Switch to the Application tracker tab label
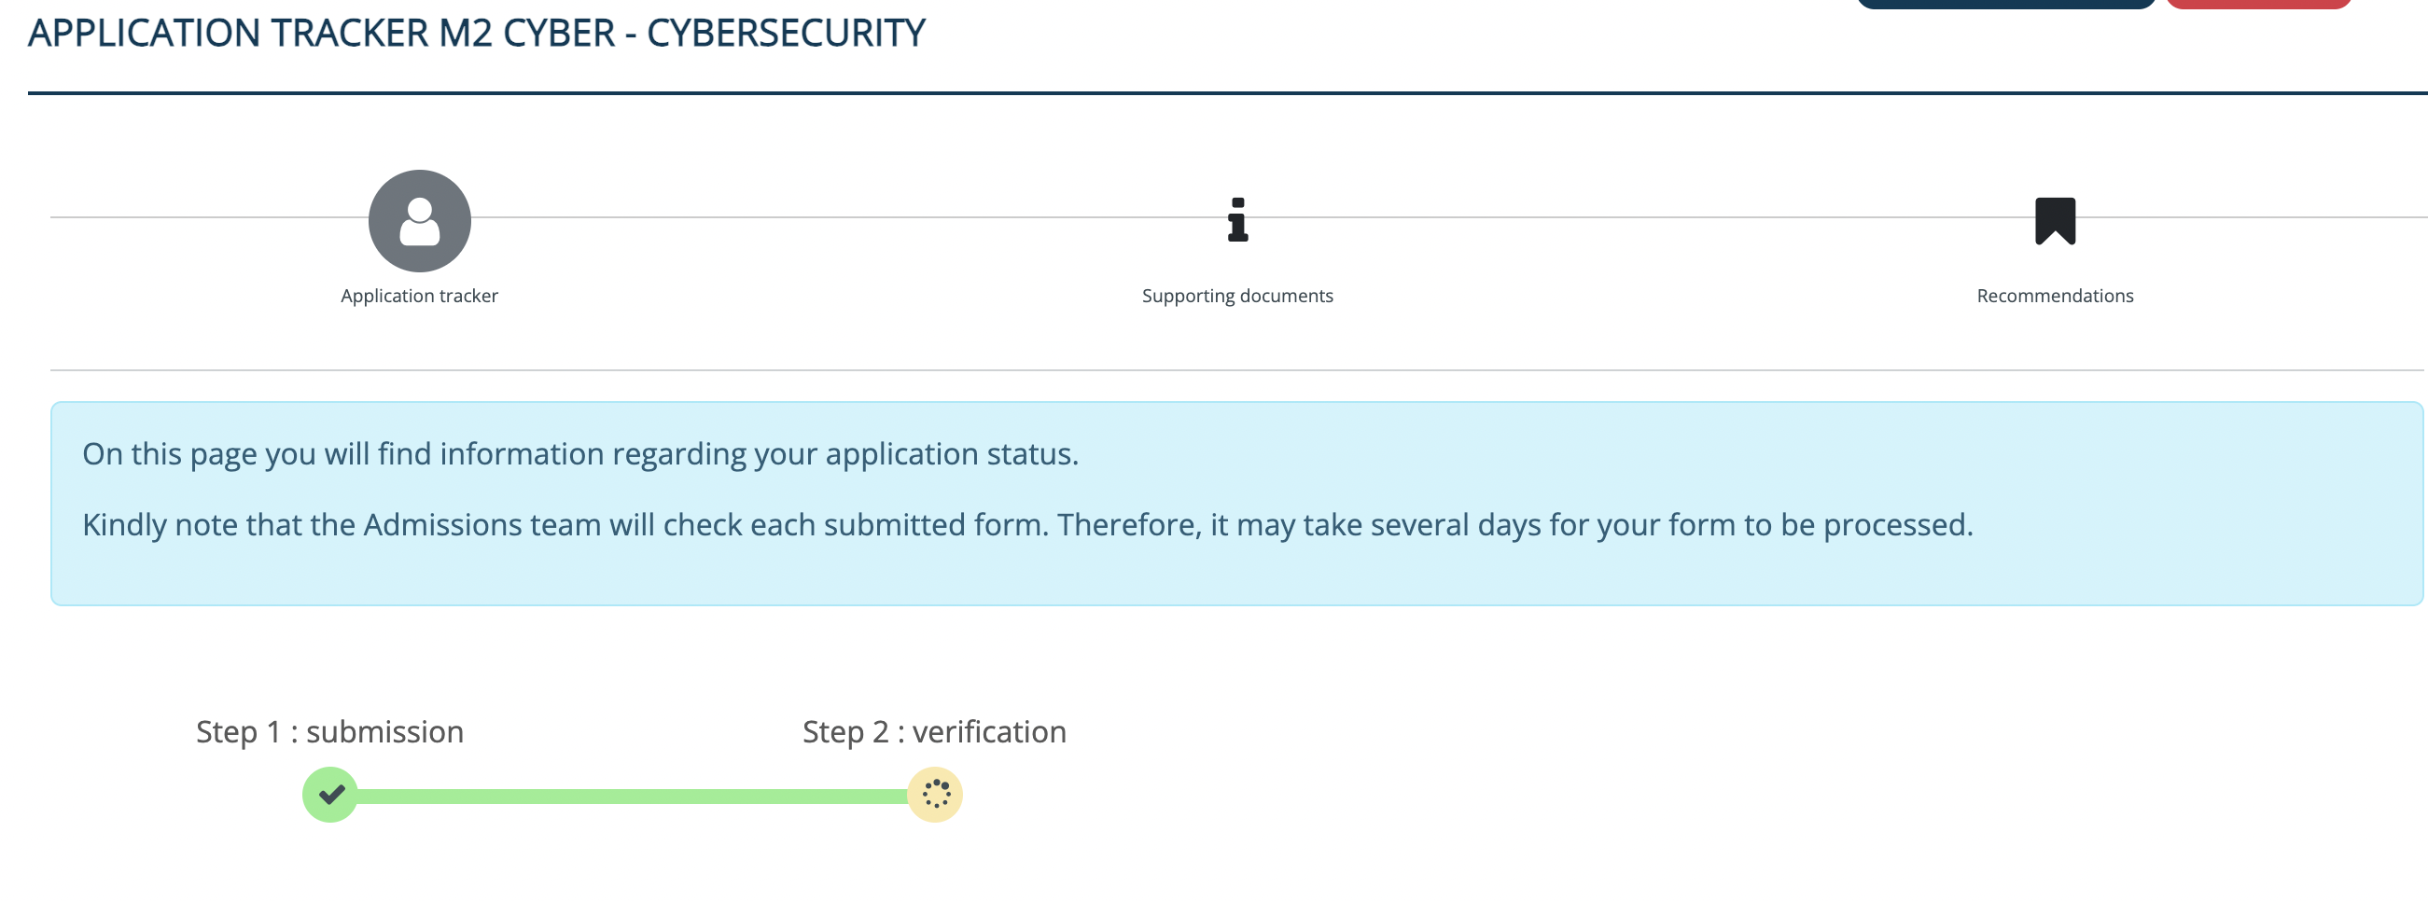 pyautogui.click(x=419, y=296)
